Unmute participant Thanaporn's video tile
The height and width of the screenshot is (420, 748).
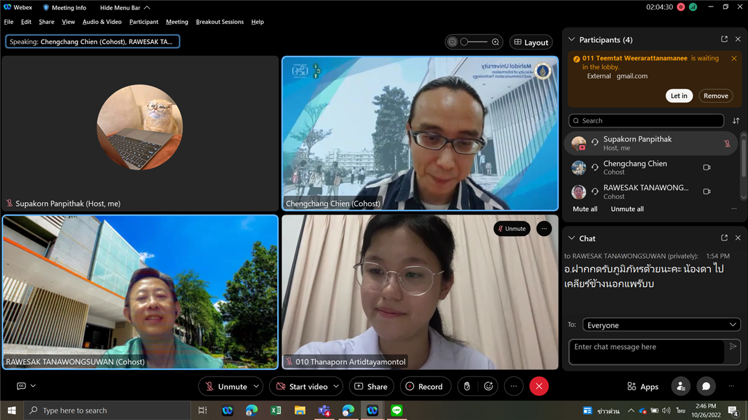pos(511,229)
